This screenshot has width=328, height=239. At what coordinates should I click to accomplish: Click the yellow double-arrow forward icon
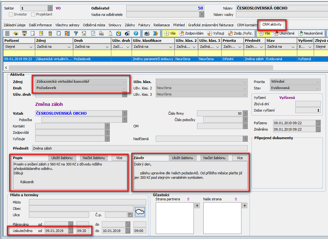coord(155,33)
